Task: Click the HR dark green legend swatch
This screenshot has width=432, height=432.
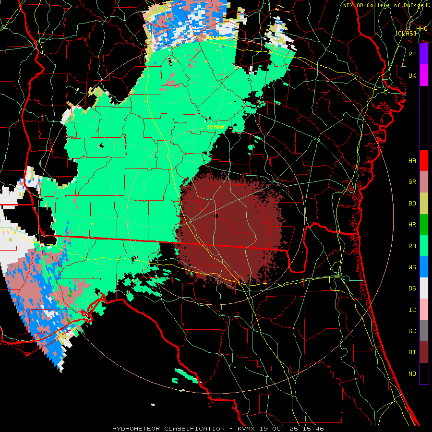Action: pos(424,224)
